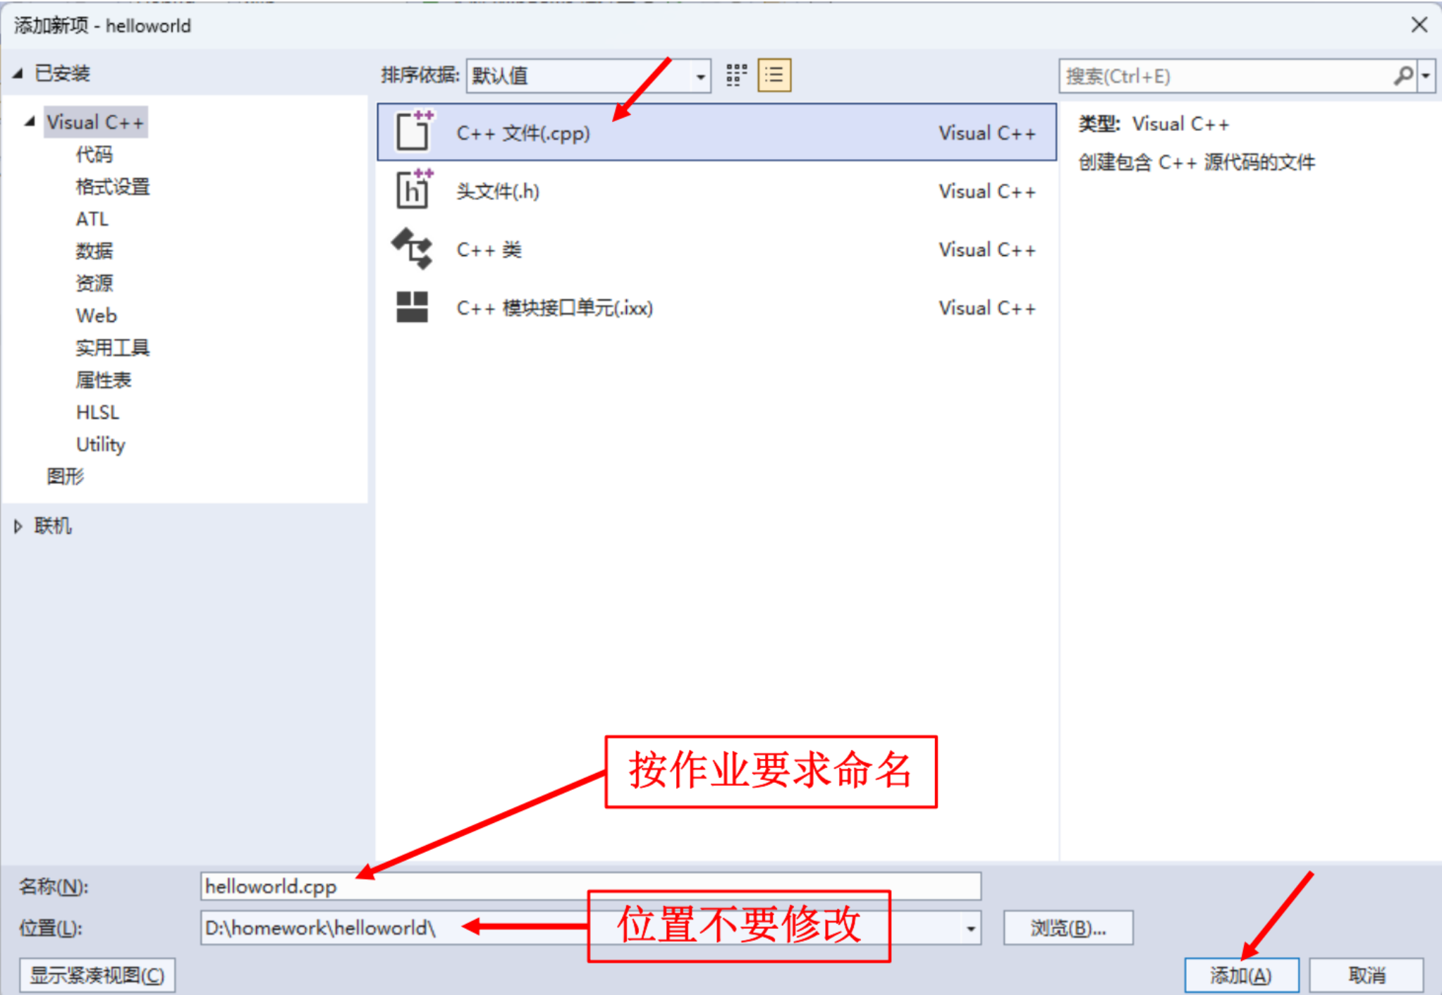This screenshot has height=995, width=1442.
Task: Select the C++ 文件(.cpp) file icon
Action: tap(414, 131)
